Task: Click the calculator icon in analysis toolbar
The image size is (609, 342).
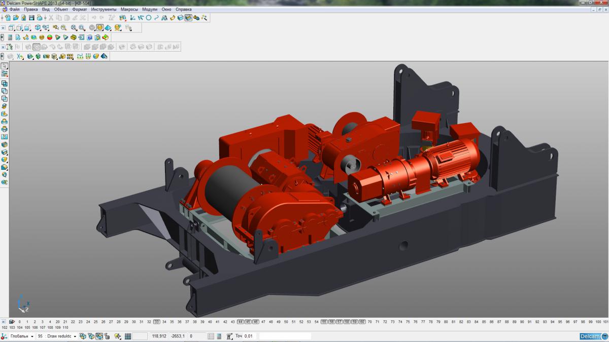Action: pyautogui.click(x=10, y=37)
